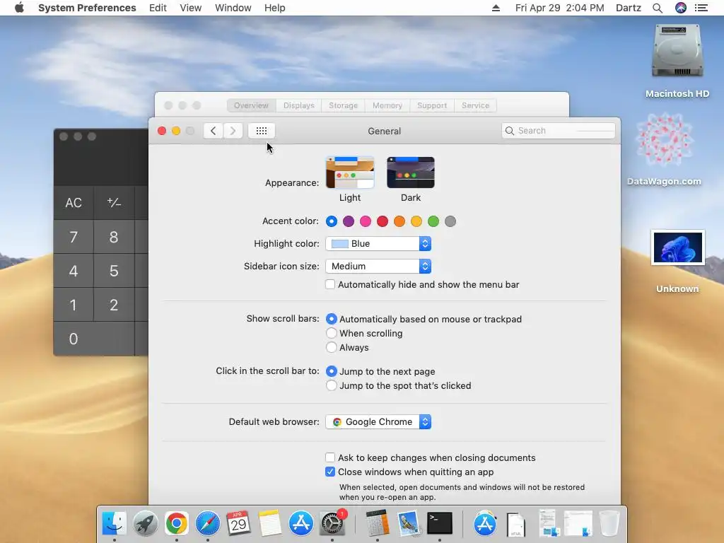Select green accent color
Screen dimensions: 724x543
coord(433,221)
